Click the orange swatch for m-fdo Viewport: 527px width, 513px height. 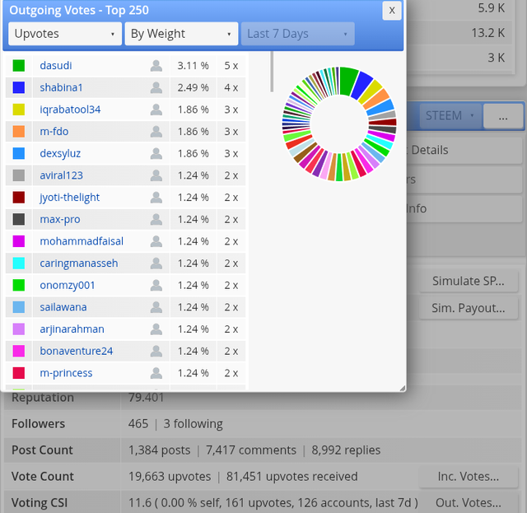(x=19, y=132)
